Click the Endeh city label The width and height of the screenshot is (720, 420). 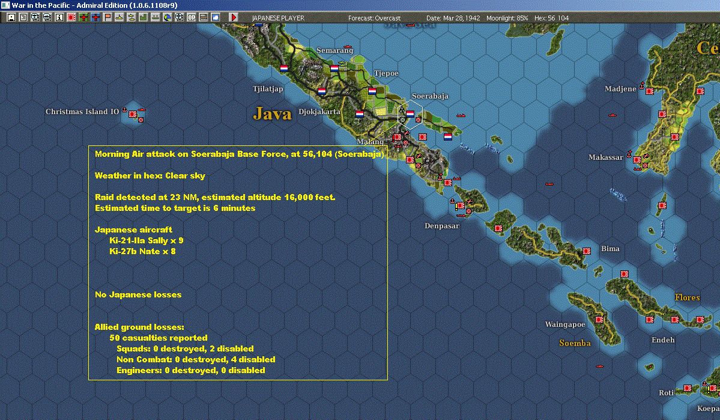(663, 340)
